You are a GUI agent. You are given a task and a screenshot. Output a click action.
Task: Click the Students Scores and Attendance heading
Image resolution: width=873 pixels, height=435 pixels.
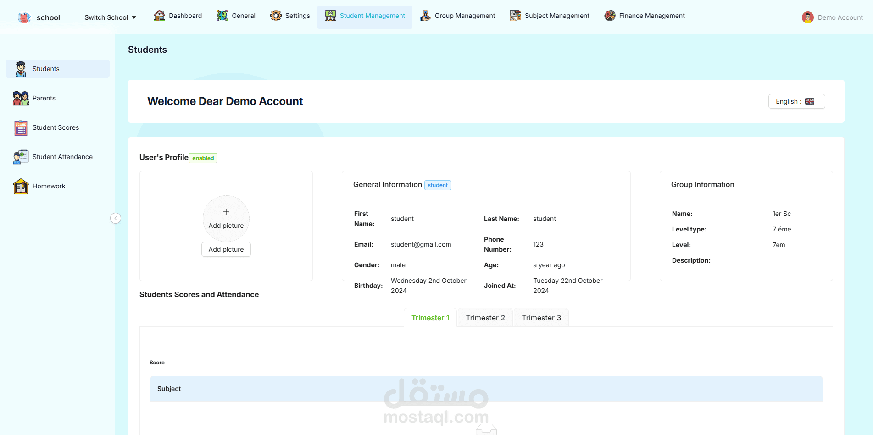199,294
